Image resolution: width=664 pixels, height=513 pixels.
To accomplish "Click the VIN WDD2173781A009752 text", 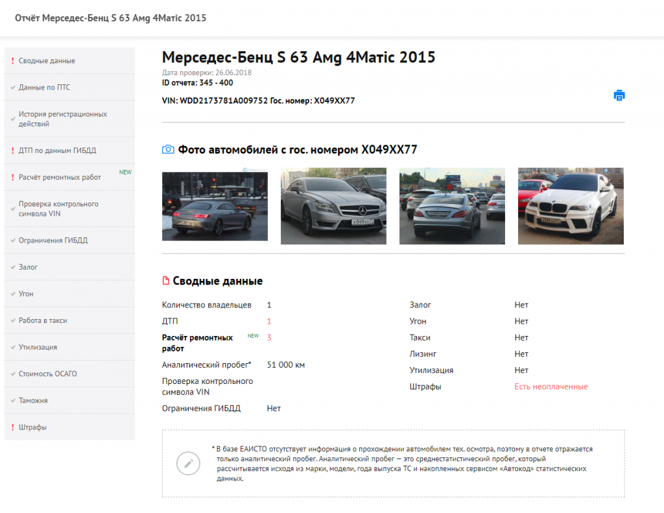I will (x=215, y=101).
